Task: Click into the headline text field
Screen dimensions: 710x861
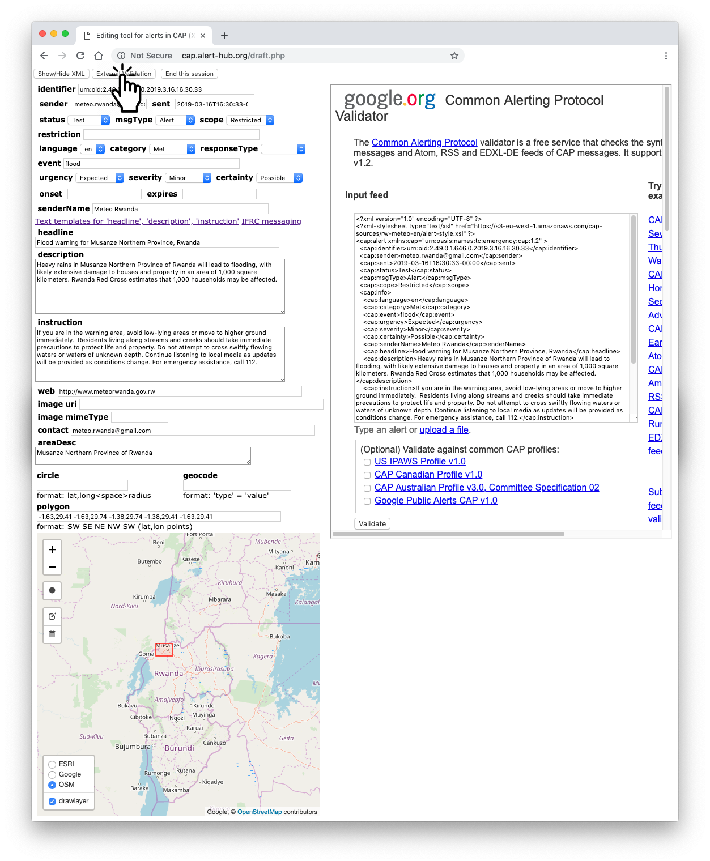Action: point(158,242)
